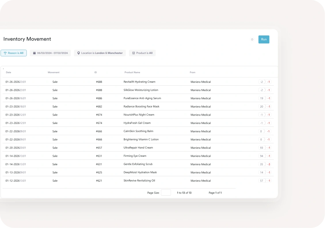Open order ID #686
The image size is (325, 228).
(99, 98)
